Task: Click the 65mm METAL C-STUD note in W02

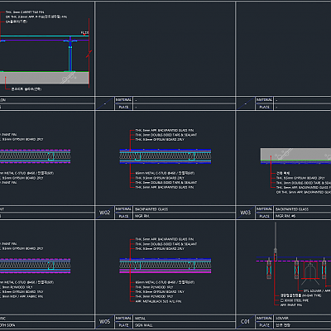Action: 165,173
